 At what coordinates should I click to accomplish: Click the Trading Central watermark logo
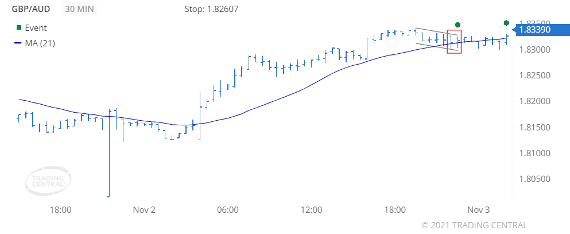(x=48, y=180)
